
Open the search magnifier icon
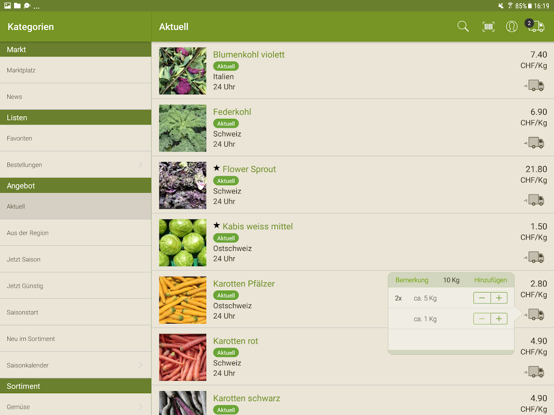coord(463,26)
